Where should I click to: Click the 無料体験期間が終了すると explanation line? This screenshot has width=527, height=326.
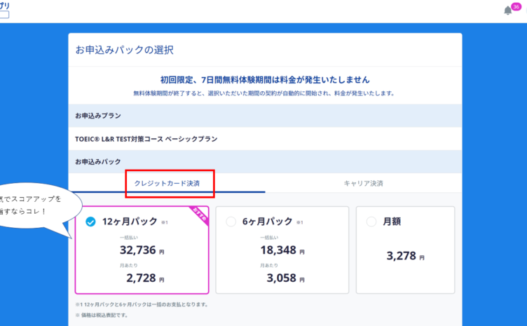click(x=264, y=93)
